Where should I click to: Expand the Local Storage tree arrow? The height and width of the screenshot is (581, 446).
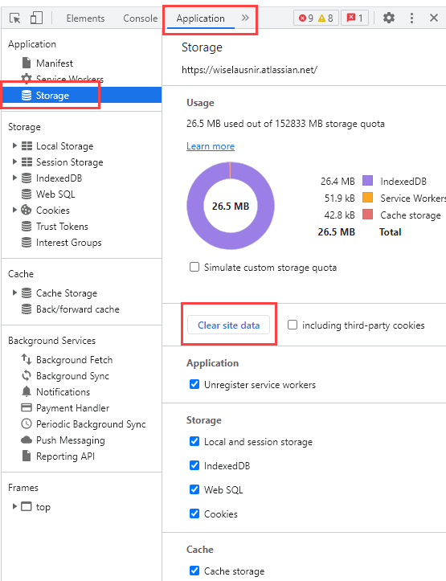[x=14, y=145]
